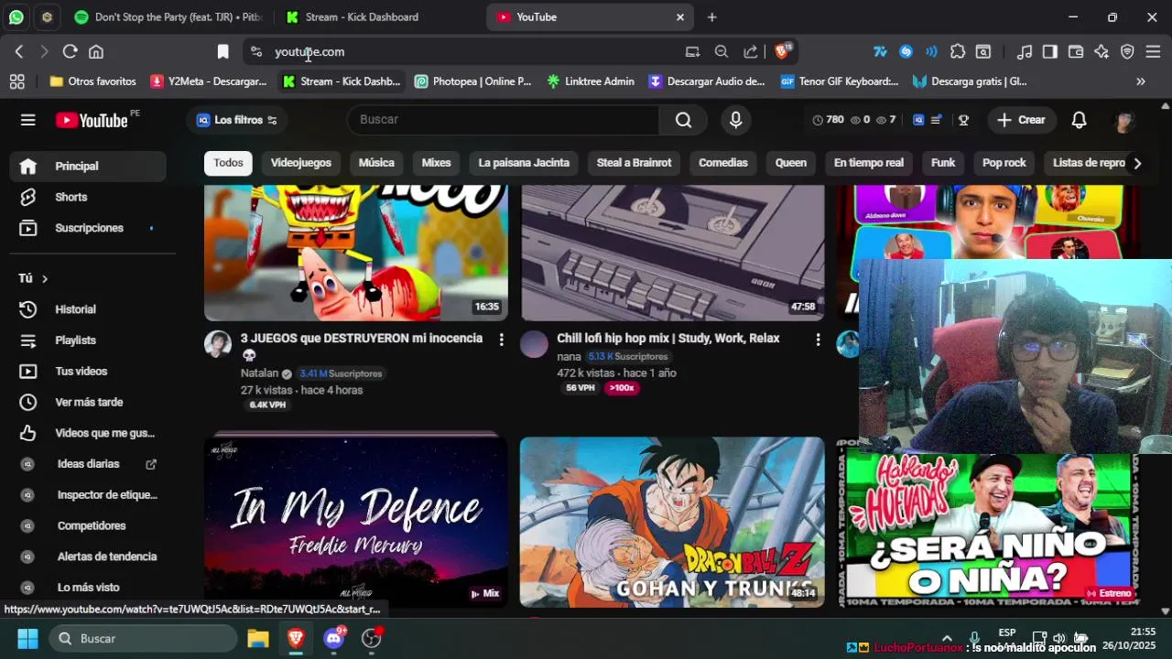The image size is (1172, 659).
Task: Switch to the Spotify Don't Stop the Party tab
Action: click(168, 16)
